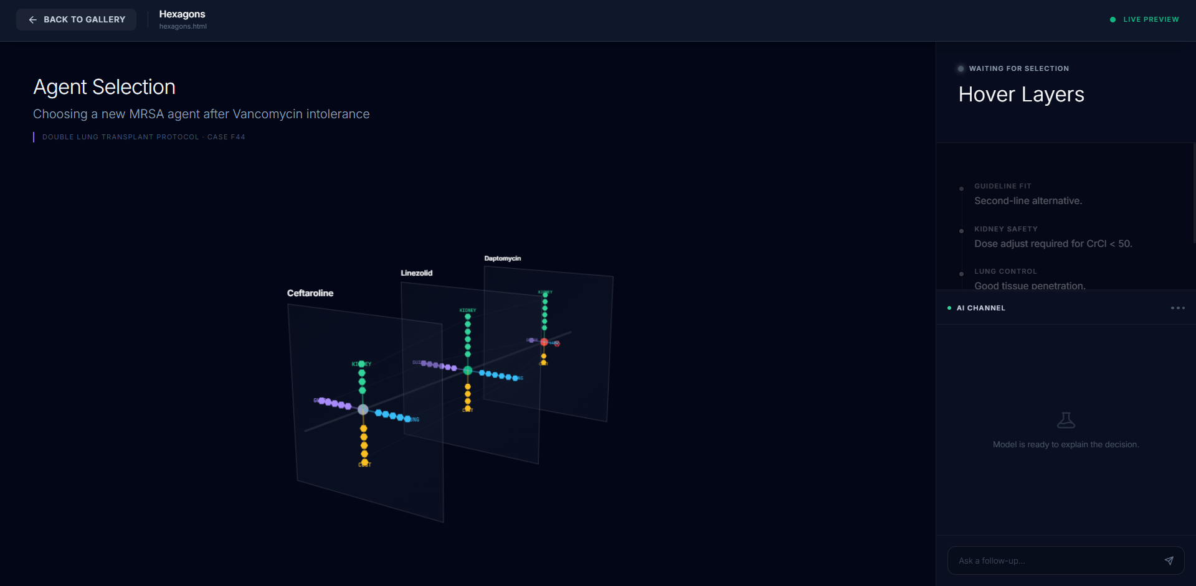Select the center node on the Linezolid panel

point(467,371)
